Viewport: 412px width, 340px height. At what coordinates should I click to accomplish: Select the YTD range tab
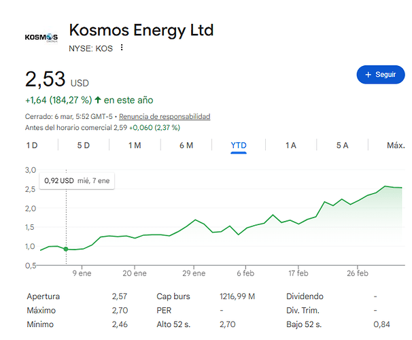[x=238, y=146]
